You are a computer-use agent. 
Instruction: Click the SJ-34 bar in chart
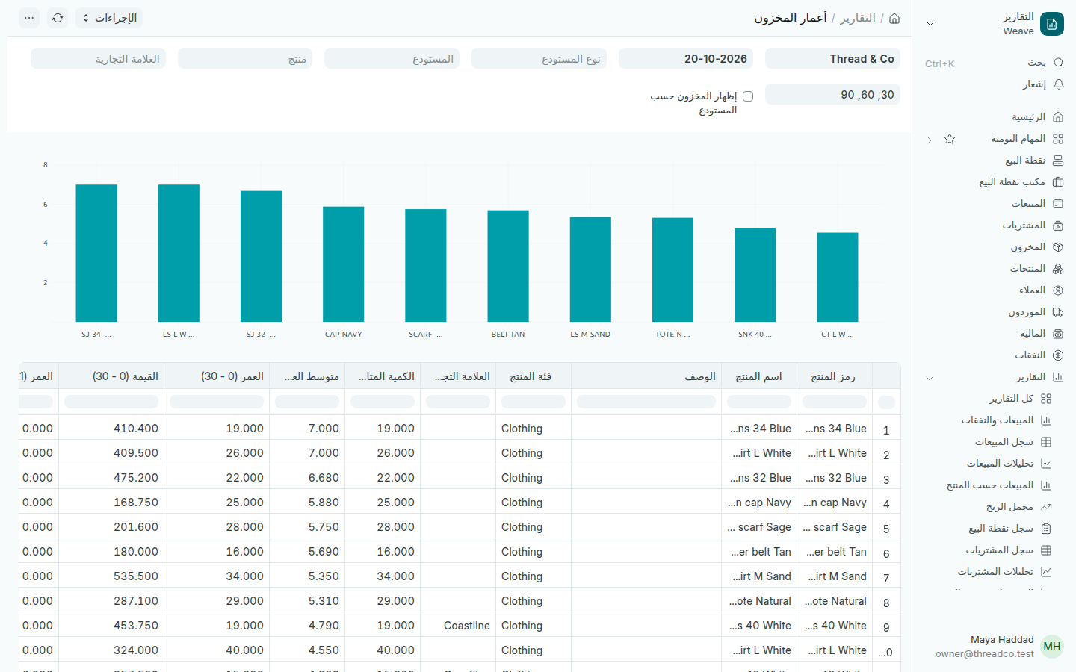(96, 253)
